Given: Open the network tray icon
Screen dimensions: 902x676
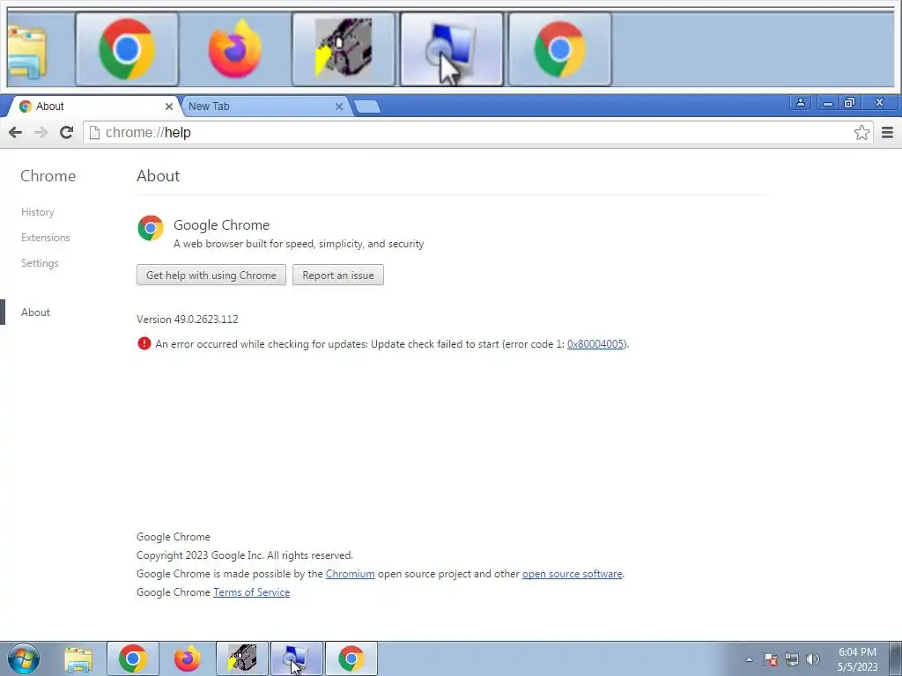Looking at the screenshot, I should click(x=792, y=659).
